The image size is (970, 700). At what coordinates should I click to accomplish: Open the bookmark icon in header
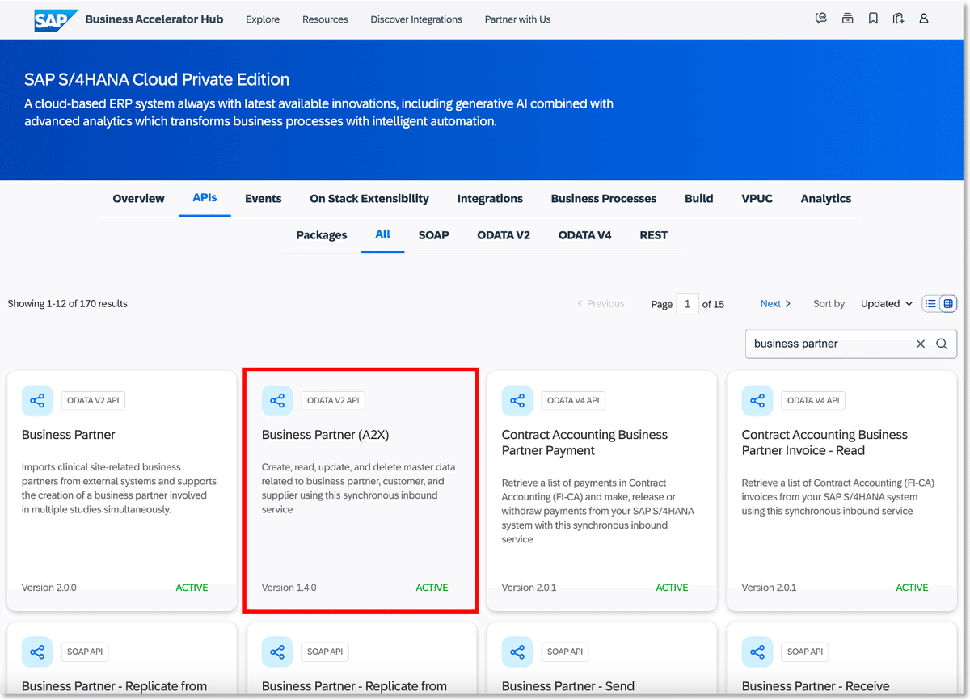coord(873,19)
